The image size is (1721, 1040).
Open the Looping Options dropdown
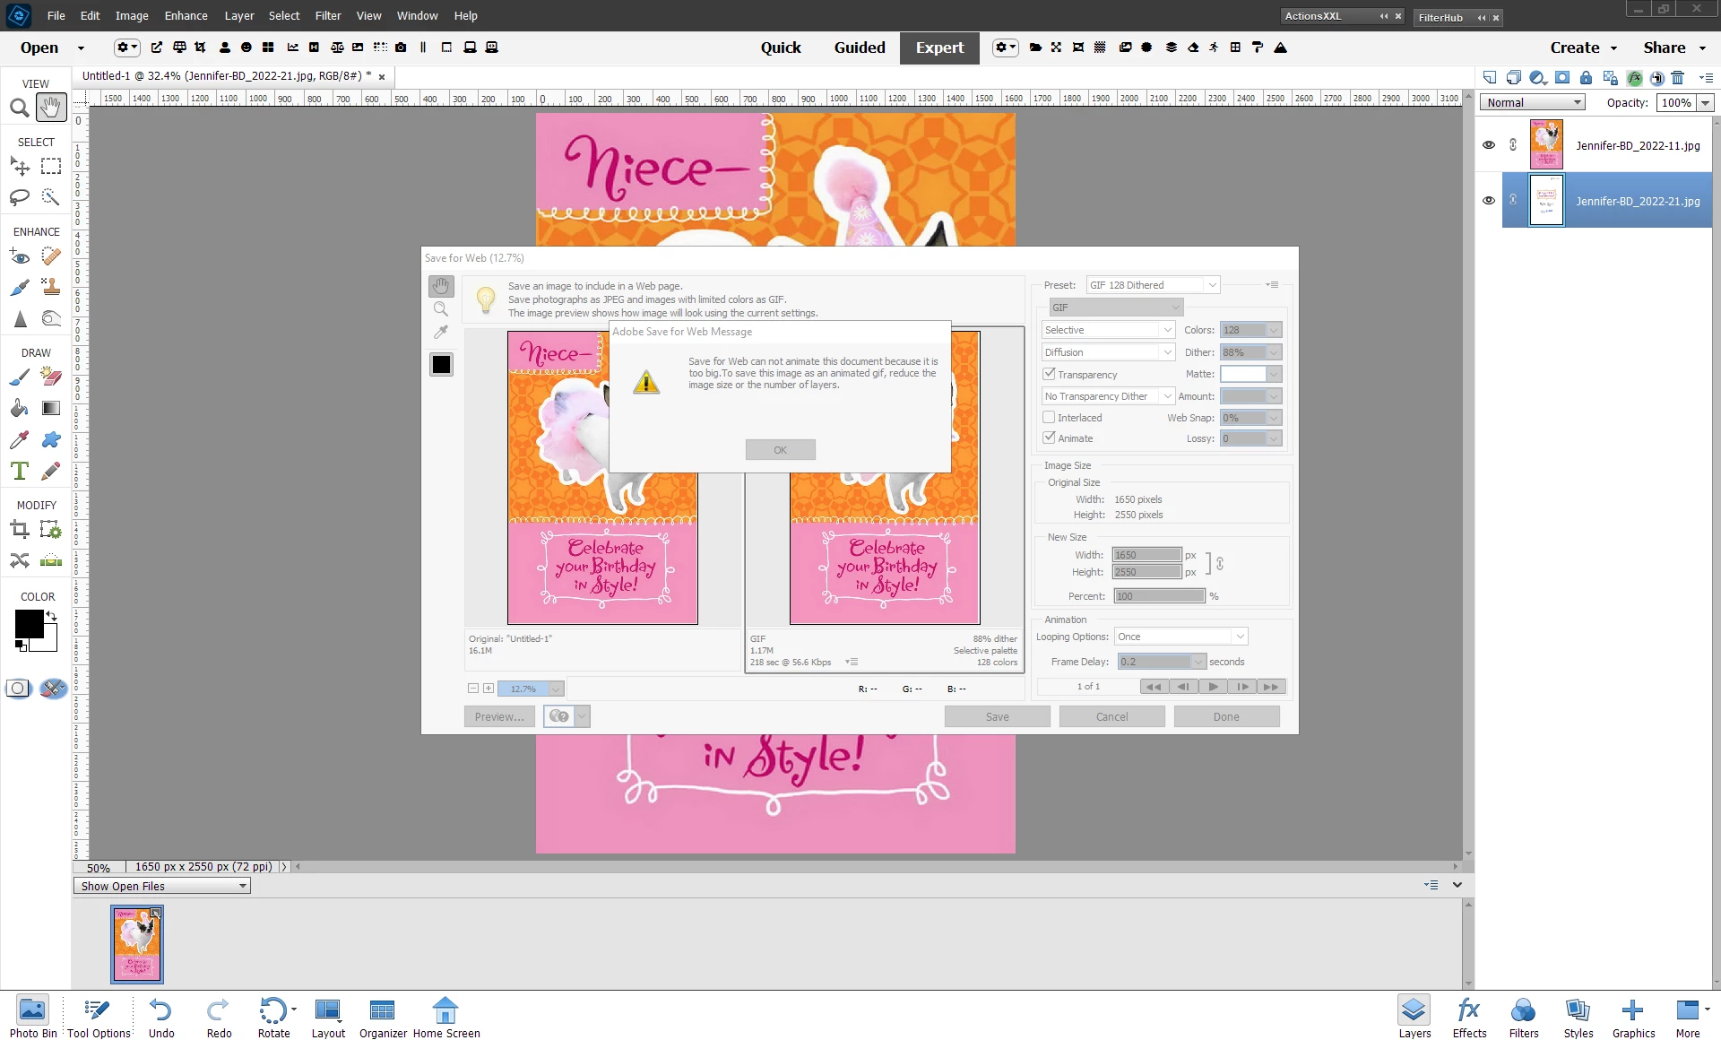(x=1180, y=637)
